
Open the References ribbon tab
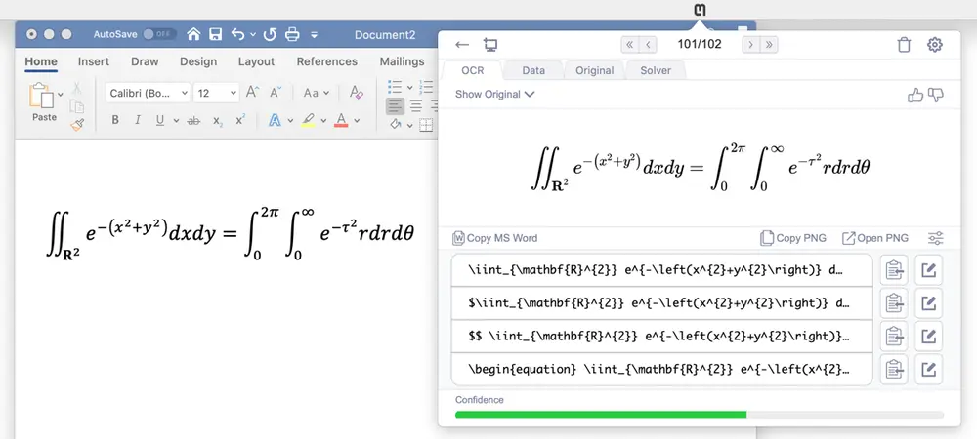coord(327,61)
